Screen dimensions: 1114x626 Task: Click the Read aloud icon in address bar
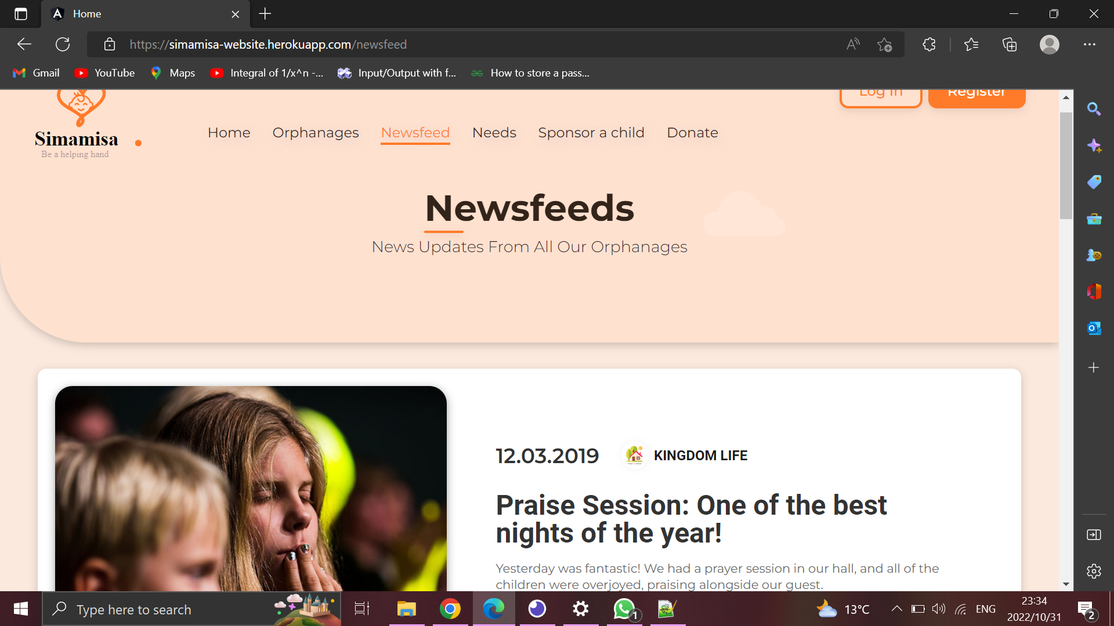[x=853, y=45]
